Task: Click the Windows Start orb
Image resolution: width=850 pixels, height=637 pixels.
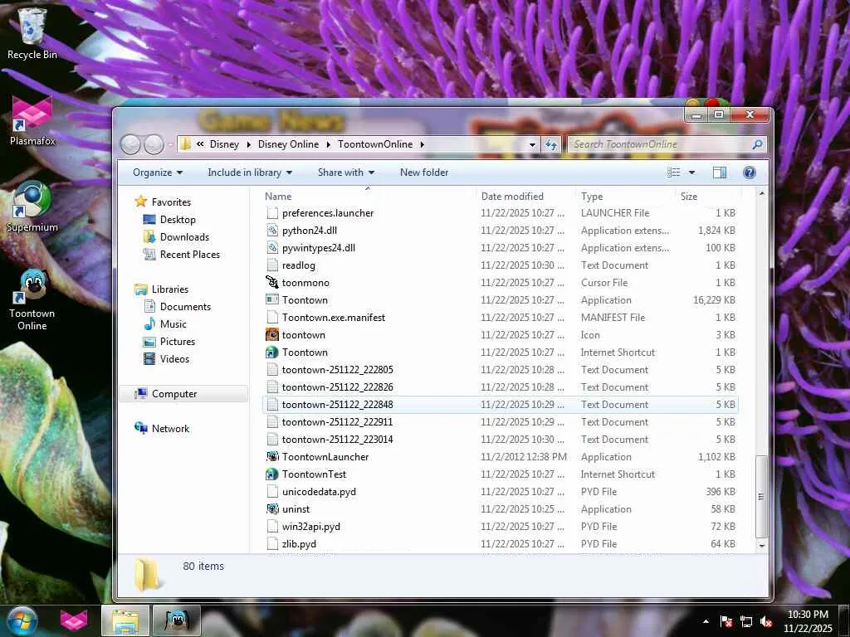Action: 22,620
